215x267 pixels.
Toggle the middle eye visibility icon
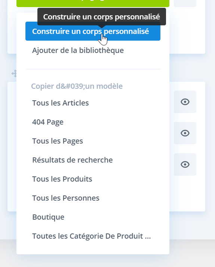click(x=185, y=133)
